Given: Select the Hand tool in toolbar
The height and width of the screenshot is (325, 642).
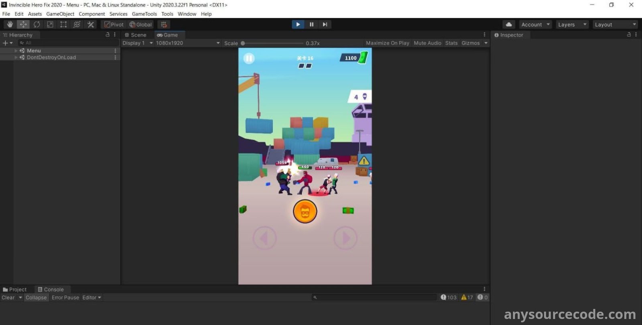Looking at the screenshot, I should click(x=10, y=24).
